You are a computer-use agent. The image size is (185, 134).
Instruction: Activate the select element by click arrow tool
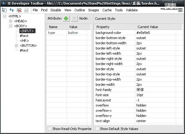(x=4, y=10)
